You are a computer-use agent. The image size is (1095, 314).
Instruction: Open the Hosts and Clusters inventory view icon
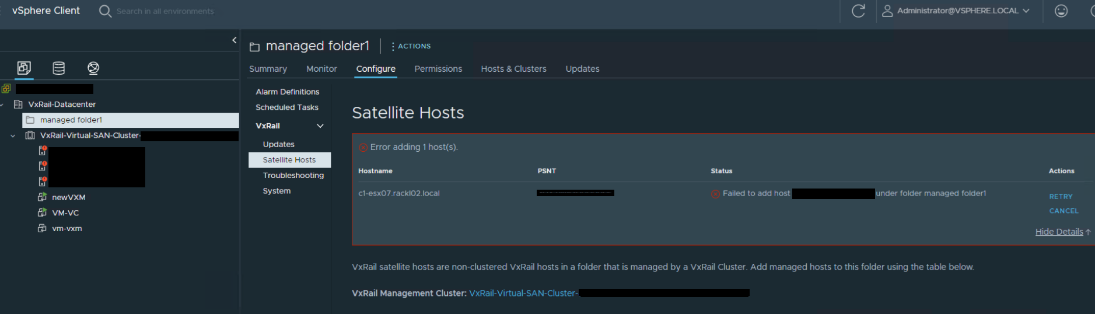tap(24, 68)
